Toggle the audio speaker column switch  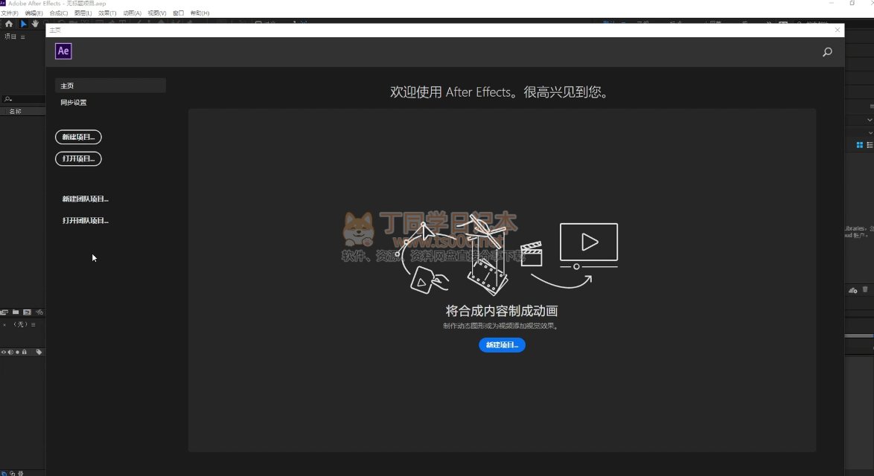tap(10, 352)
